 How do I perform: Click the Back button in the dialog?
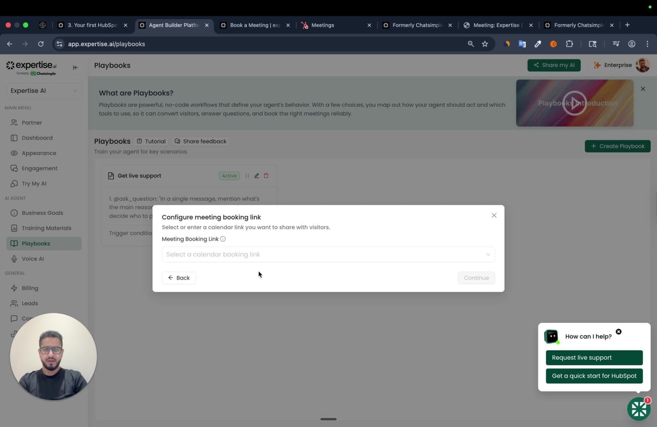179,278
